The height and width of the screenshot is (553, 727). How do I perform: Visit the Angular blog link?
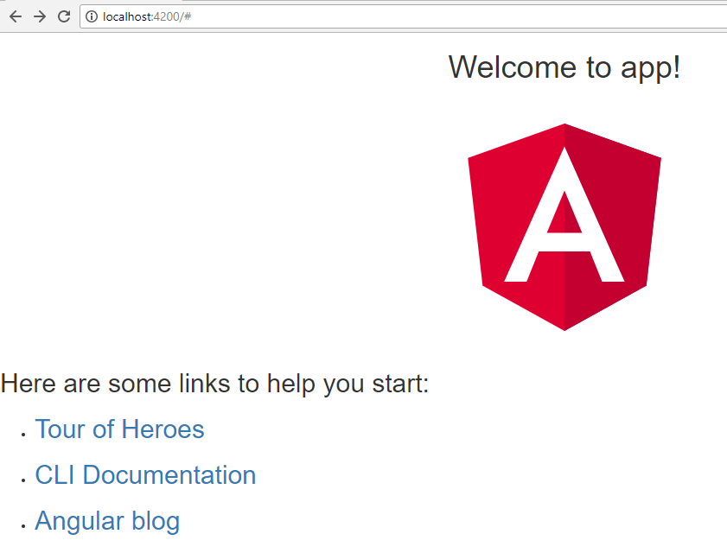point(107,521)
